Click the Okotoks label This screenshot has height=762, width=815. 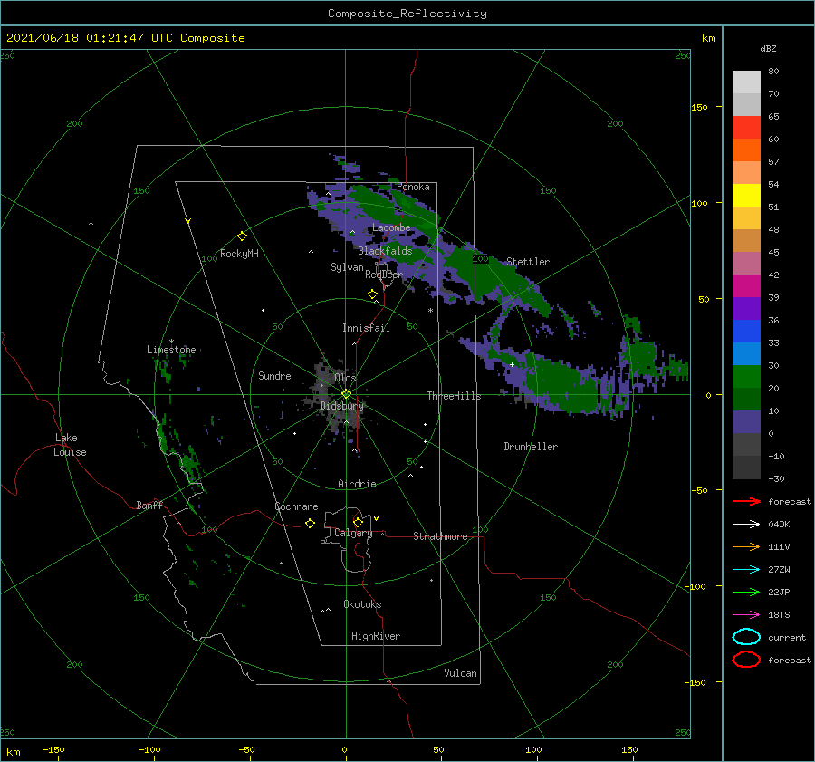click(x=362, y=605)
